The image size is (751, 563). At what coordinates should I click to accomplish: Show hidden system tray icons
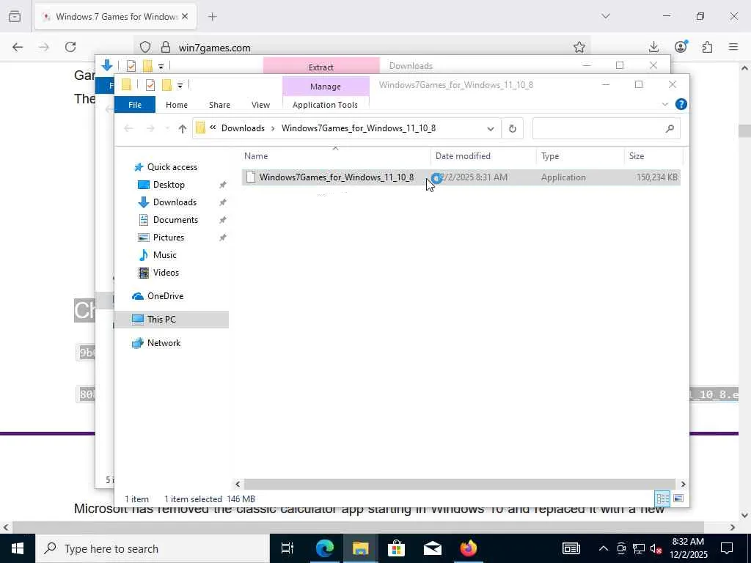click(x=604, y=548)
